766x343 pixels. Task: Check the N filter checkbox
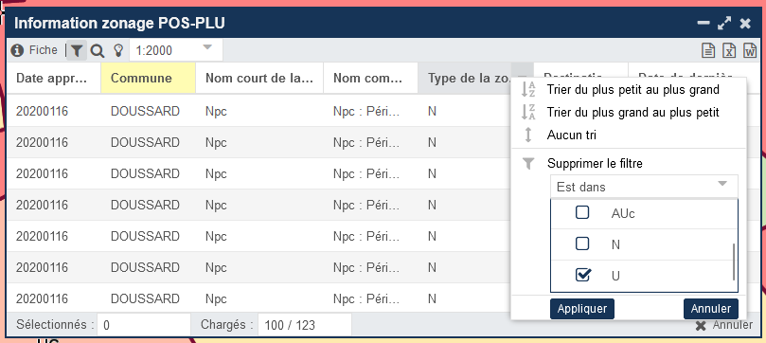[x=581, y=244]
